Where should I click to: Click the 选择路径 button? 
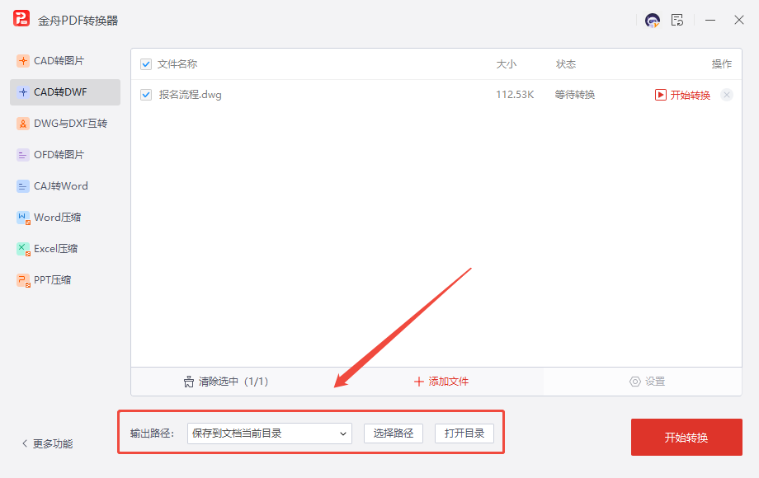click(x=394, y=433)
